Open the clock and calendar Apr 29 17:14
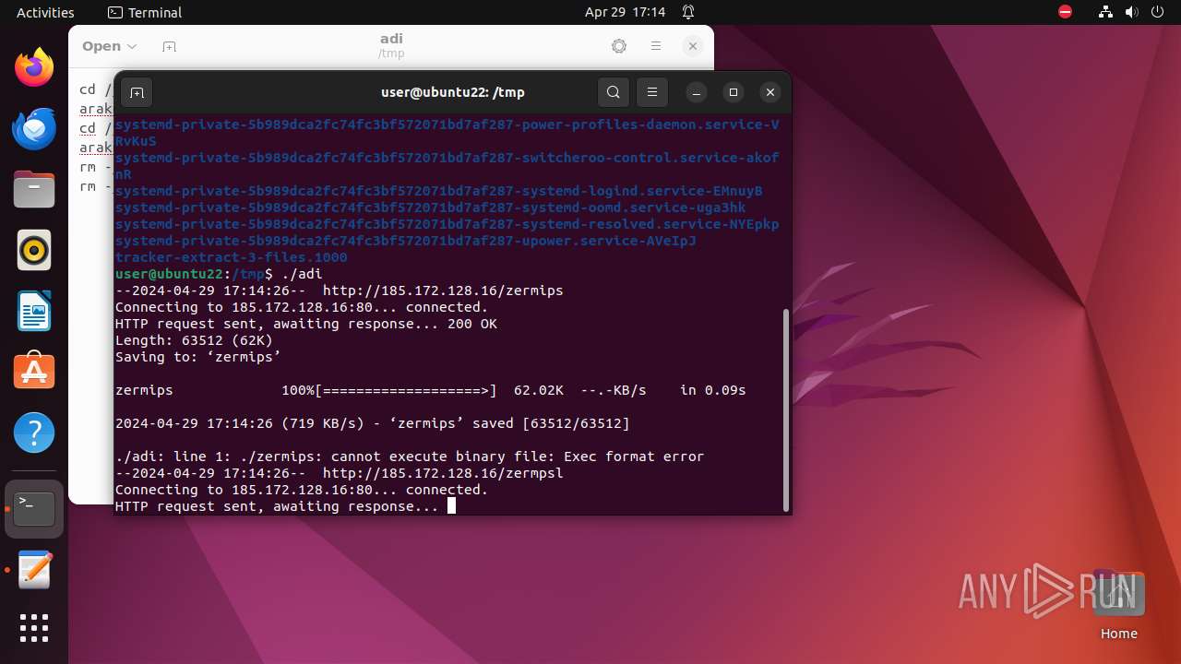The height and width of the screenshot is (664, 1181). [x=625, y=12]
